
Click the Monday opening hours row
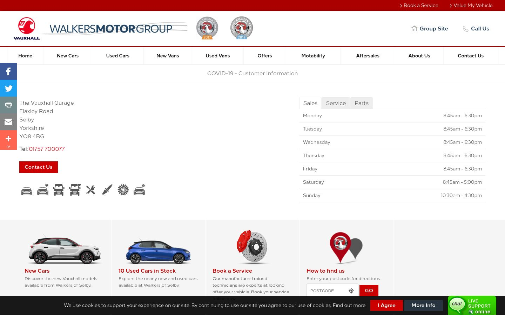pos(392,115)
